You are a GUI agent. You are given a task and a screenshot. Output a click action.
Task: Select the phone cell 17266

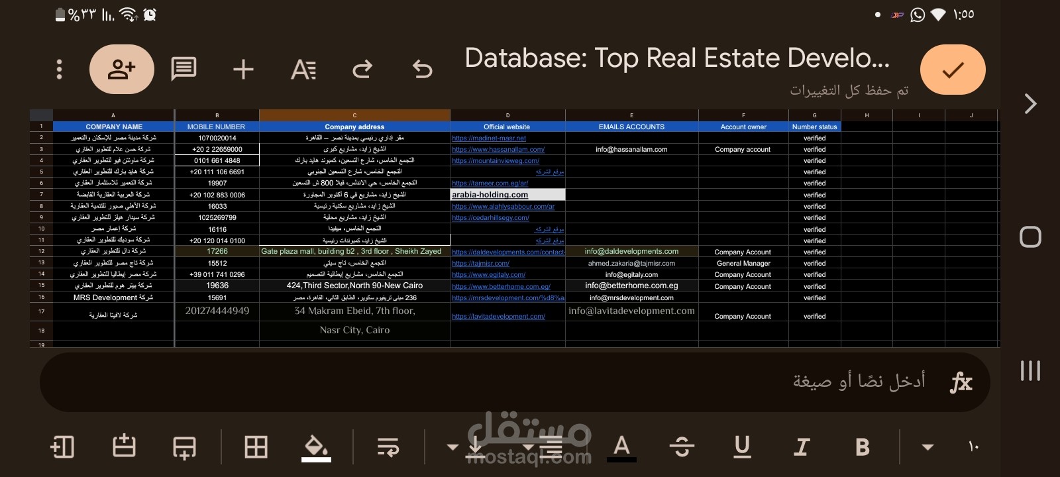217,252
